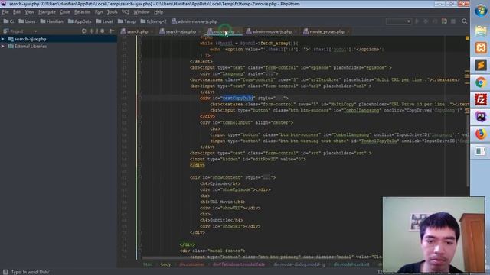
Task: Switch to search.php editor tab
Action: tap(135, 31)
